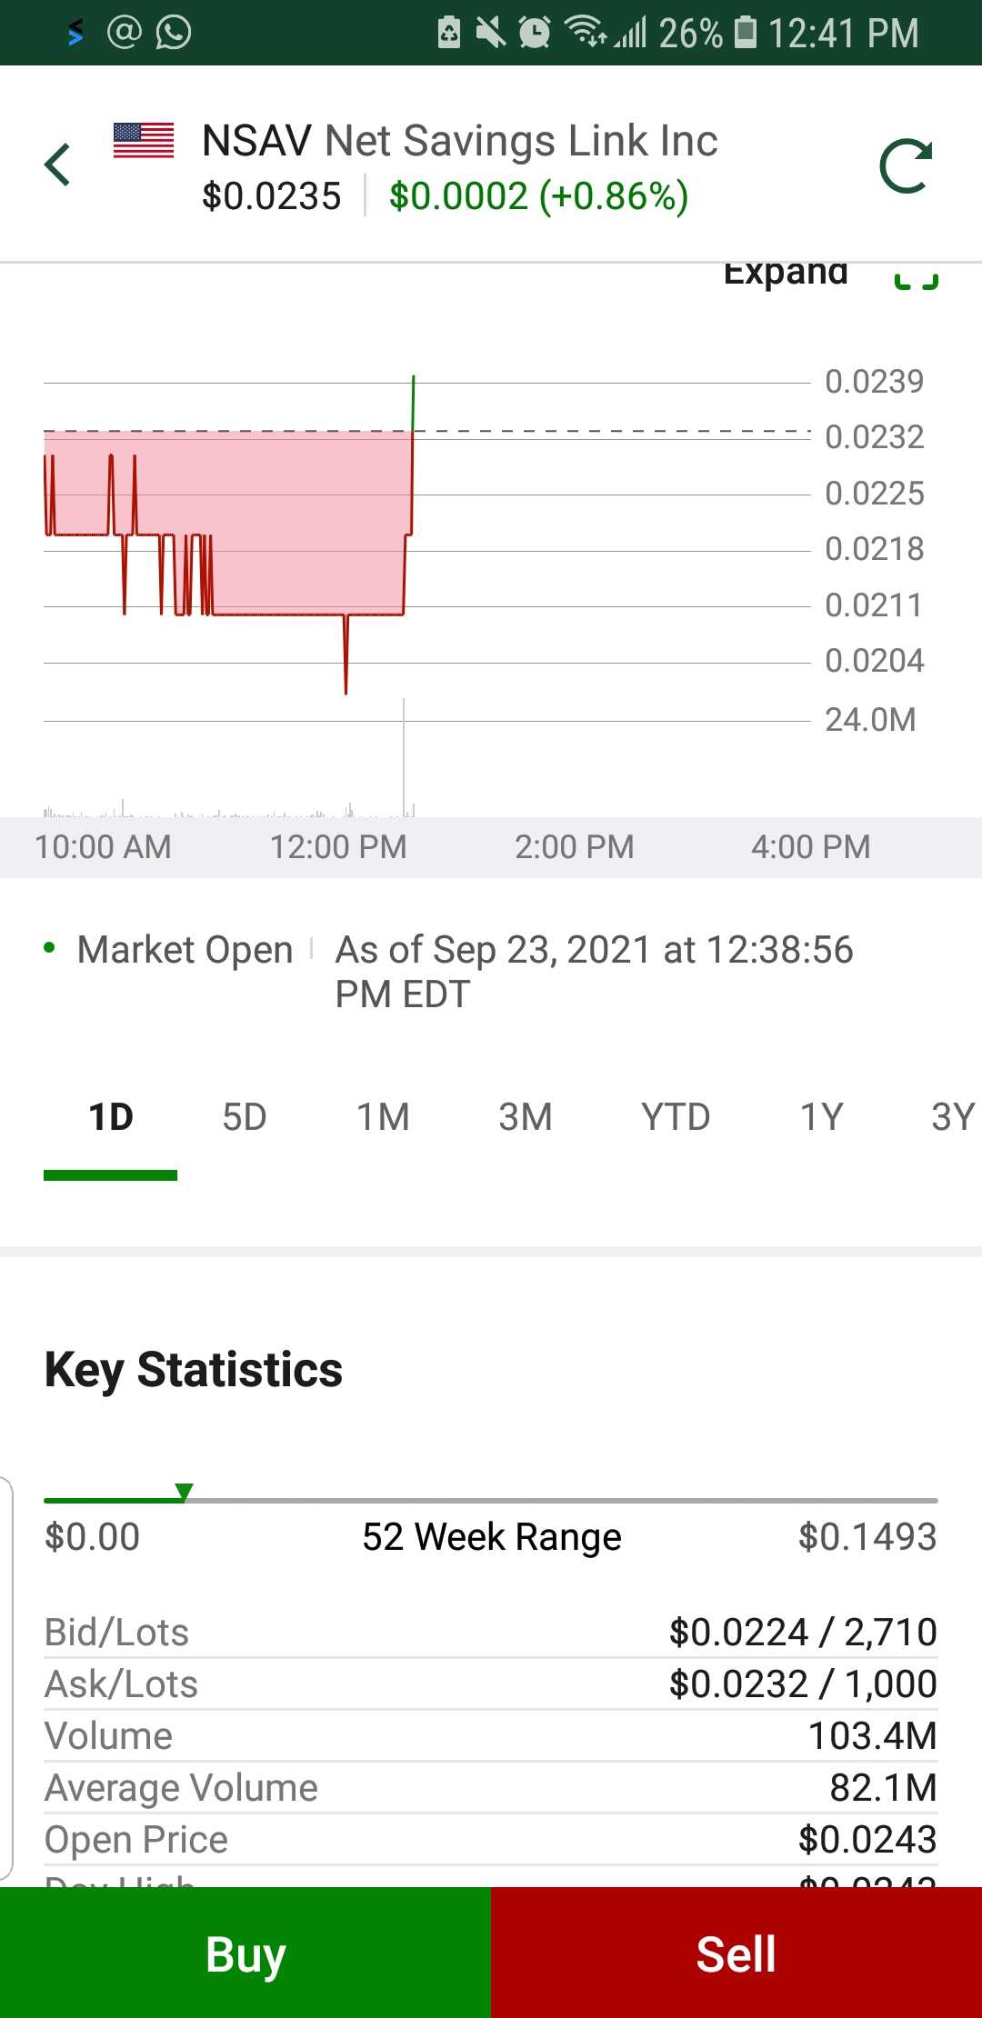Select the 1Y chart range
Screen dimensions: 982x2018
(x=822, y=1117)
